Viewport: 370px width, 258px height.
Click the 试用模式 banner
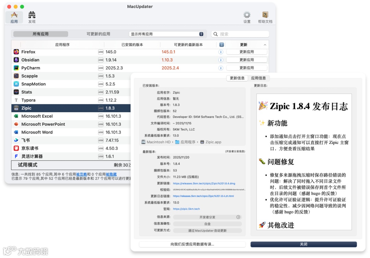click(71, 165)
